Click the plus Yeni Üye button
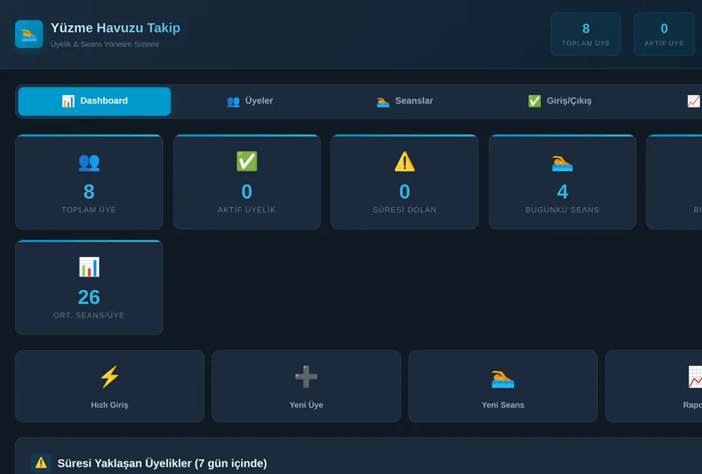The width and height of the screenshot is (702, 474). pos(306,386)
